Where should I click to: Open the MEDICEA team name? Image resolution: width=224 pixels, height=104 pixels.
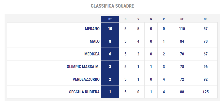[92, 54]
